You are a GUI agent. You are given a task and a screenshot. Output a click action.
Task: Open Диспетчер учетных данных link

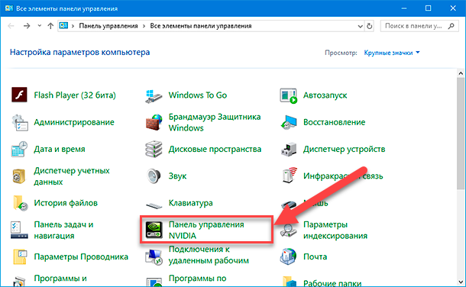72,176
